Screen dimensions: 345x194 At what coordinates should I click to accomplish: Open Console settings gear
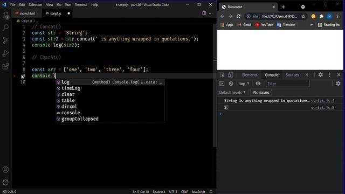coord(338,84)
